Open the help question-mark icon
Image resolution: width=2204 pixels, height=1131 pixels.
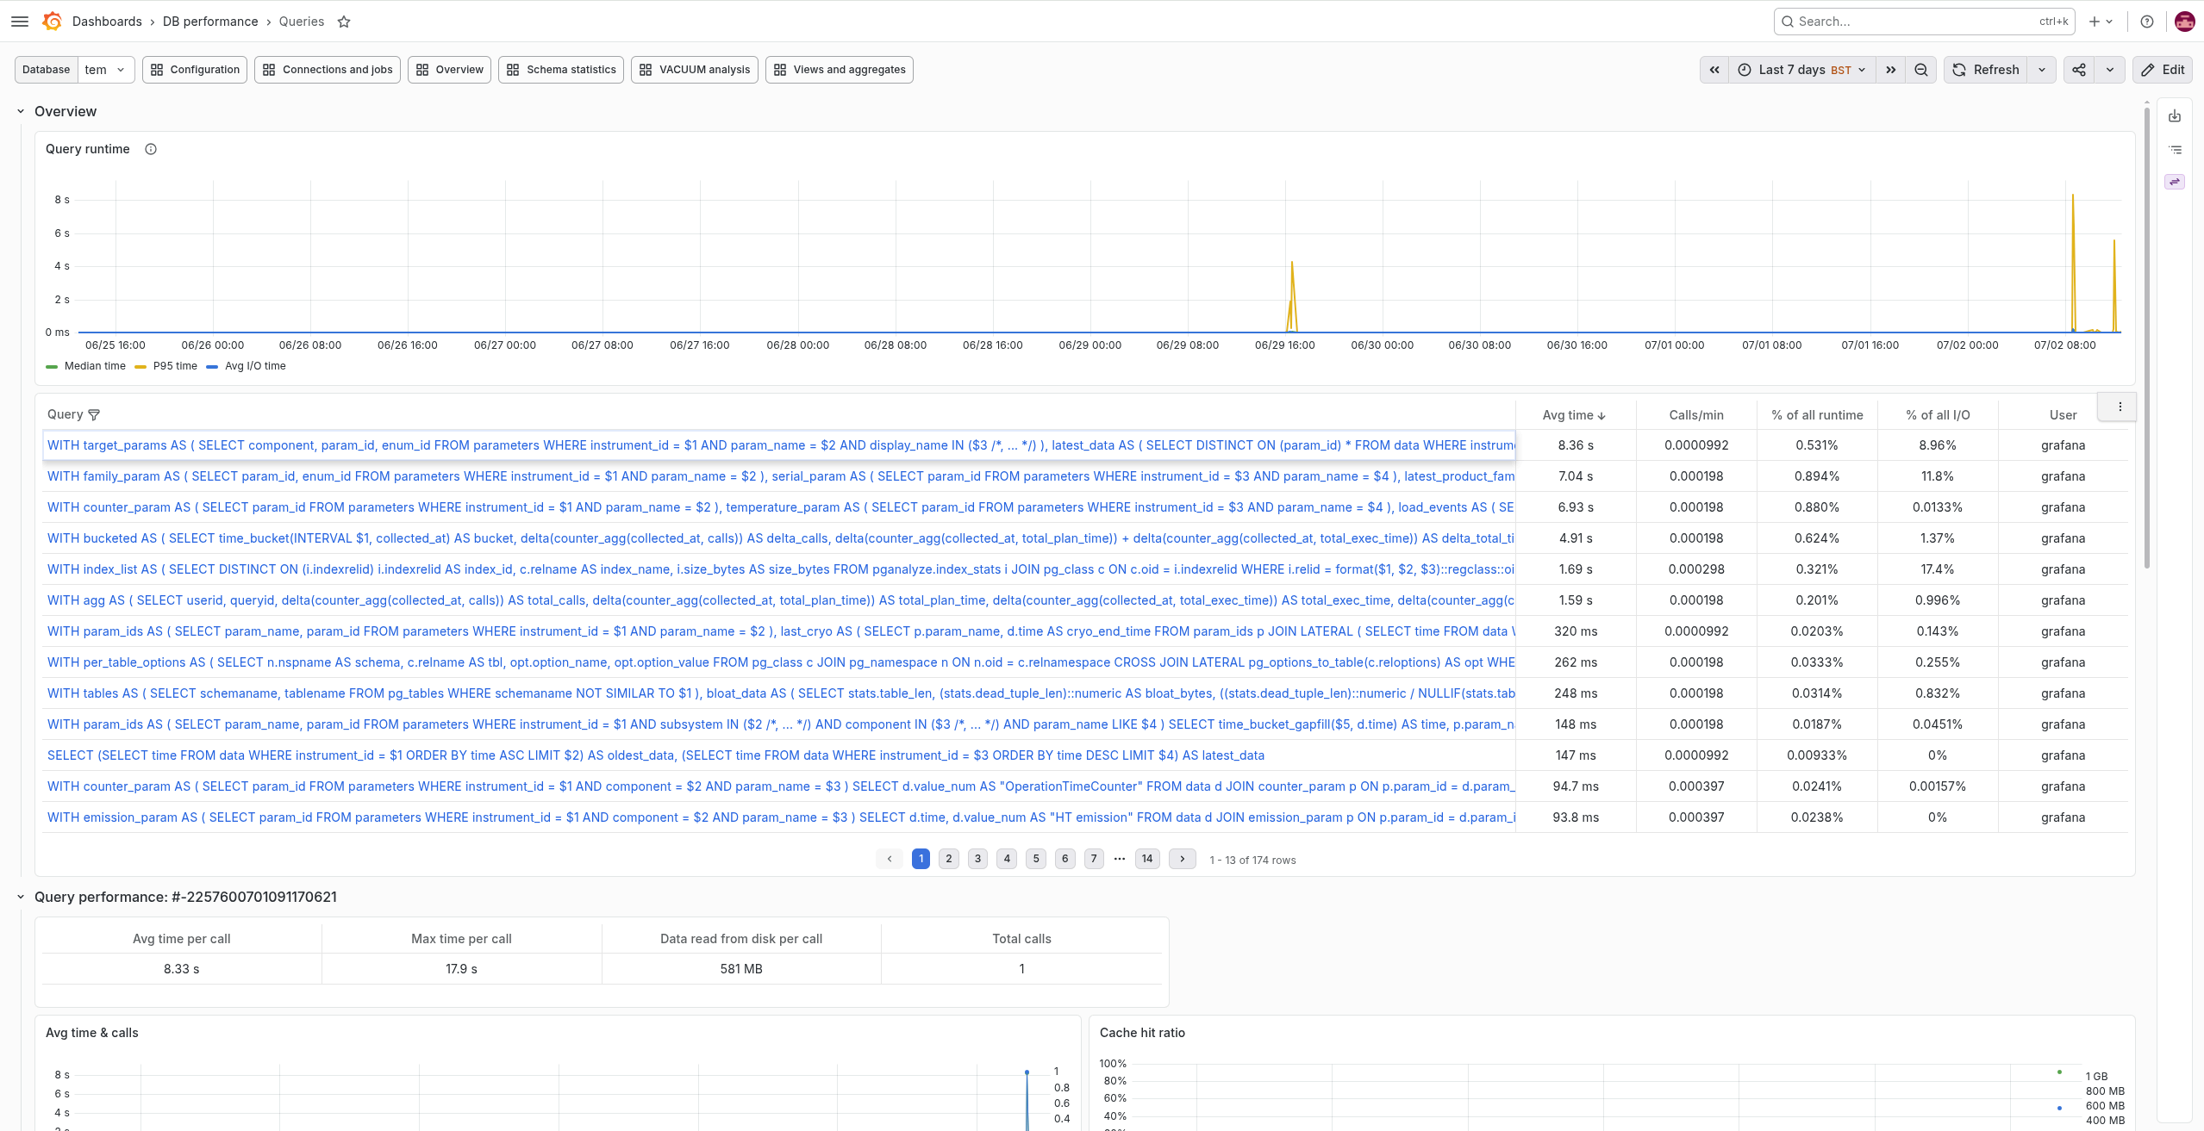[x=2147, y=22]
